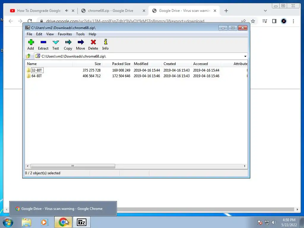Open the Favorites menu
Viewport: 304px width, 228px height.
pyautogui.click(x=65, y=34)
